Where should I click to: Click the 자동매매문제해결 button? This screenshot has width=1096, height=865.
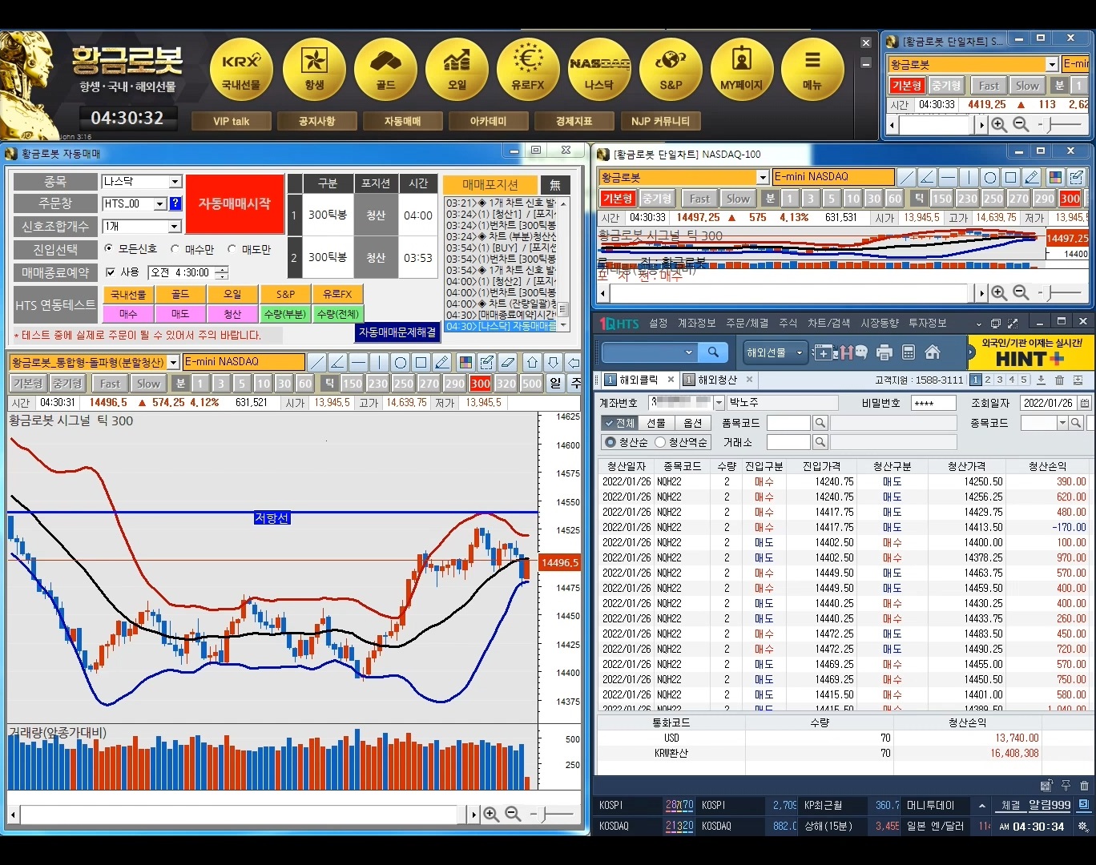click(397, 332)
